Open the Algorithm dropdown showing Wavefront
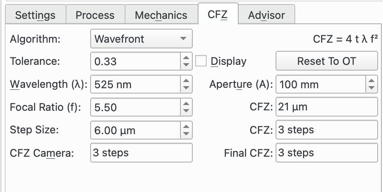 141,39
